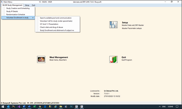Close the labmate Main Menu window
This screenshot has width=182, height=109.
[x=178, y=2]
